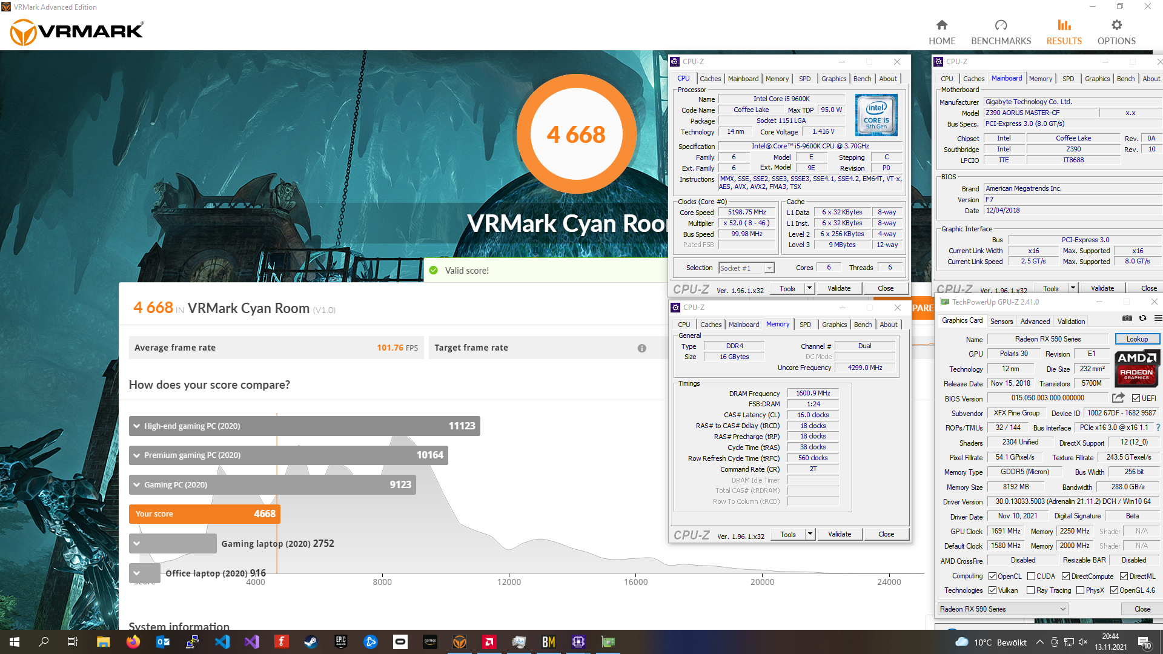Launch Firefox from the taskbar
1163x654 pixels.
coord(133,642)
